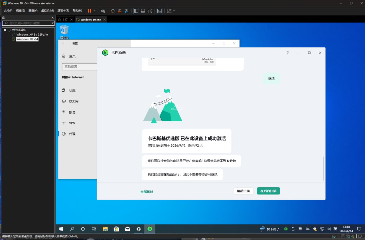This screenshot has width=365, height=240.
Task: Click the 在后台扫描 button
Action: pos(268,191)
